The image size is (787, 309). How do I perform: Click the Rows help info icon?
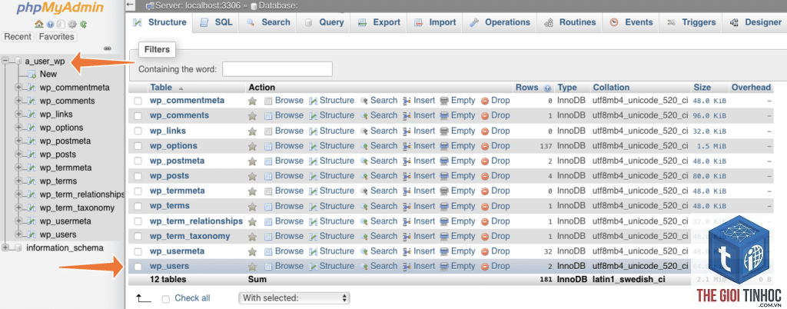click(547, 88)
